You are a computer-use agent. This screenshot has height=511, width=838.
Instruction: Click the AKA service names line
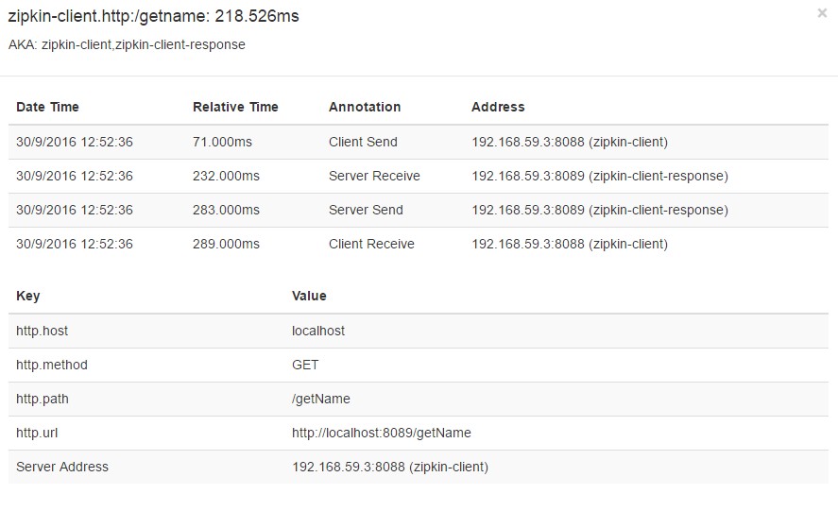click(127, 45)
